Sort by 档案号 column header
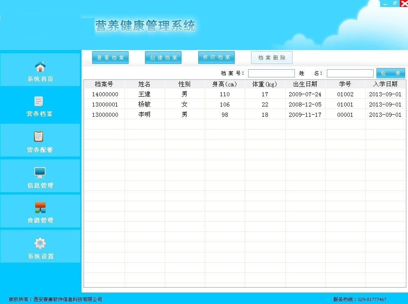 [104, 84]
